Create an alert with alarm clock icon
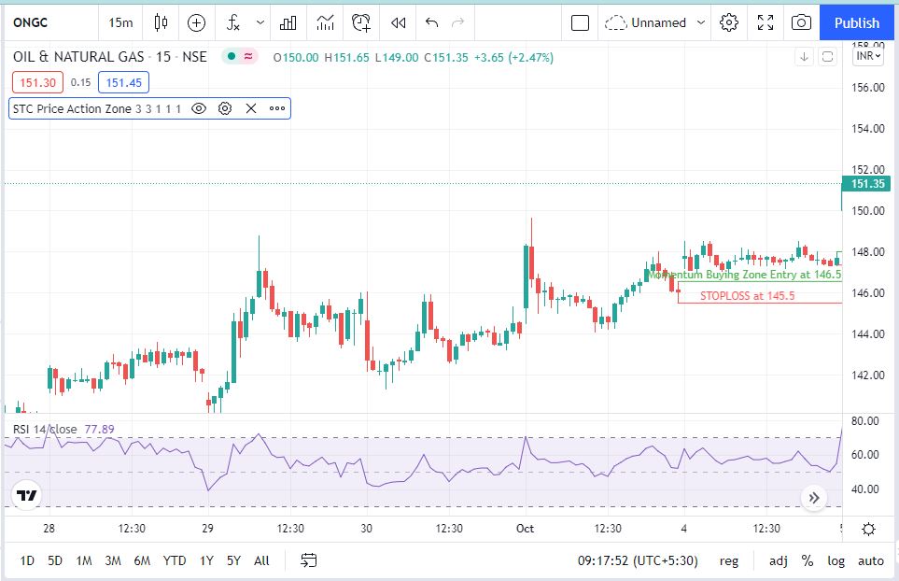The image size is (899, 581). (361, 22)
